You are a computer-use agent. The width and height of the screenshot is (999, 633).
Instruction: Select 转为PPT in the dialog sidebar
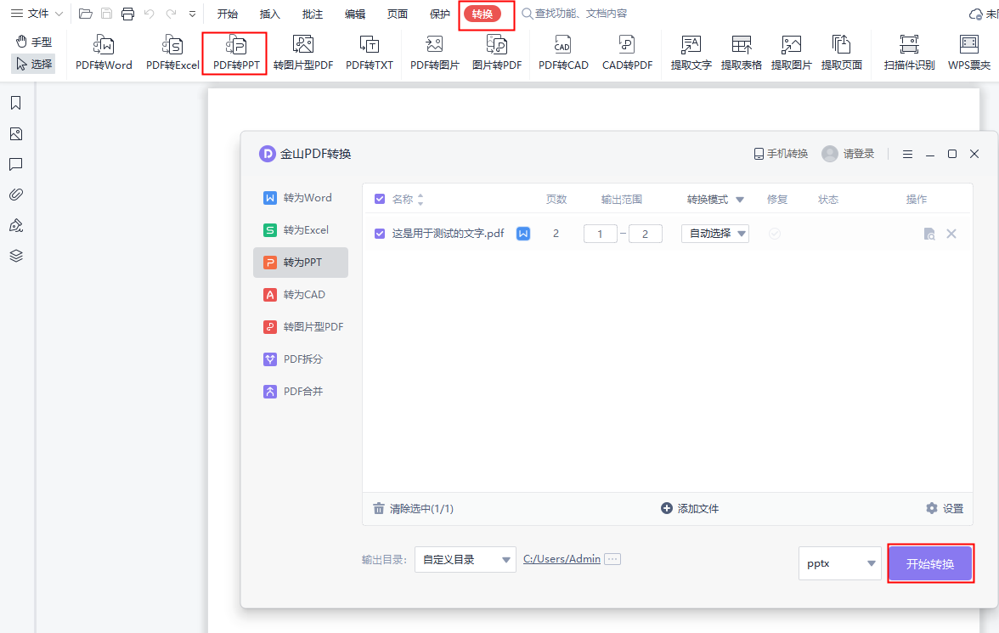tap(301, 263)
